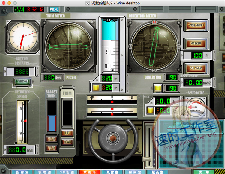
Task: Click the green 攻擊 attack button
Action: 203,172
